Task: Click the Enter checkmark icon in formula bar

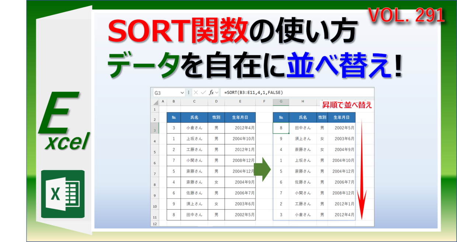Action: [x=203, y=92]
